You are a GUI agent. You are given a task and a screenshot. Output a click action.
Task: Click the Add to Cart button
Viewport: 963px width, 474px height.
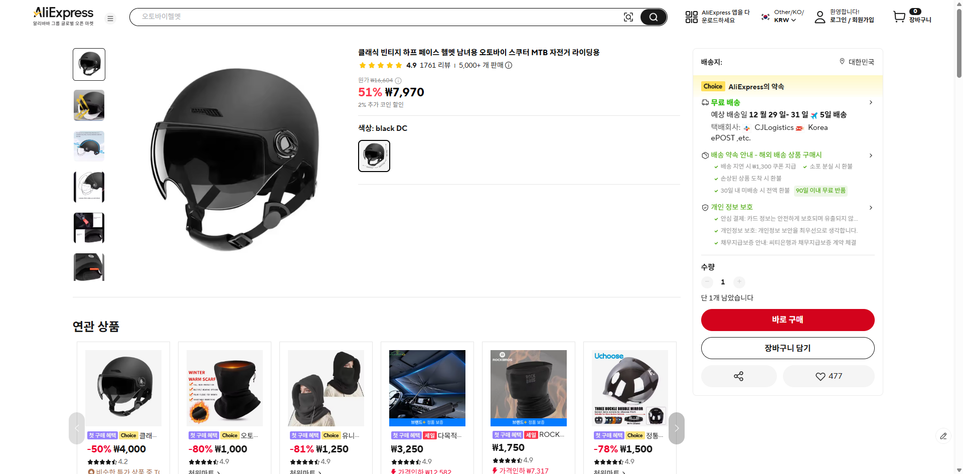(x=787, y=348)
